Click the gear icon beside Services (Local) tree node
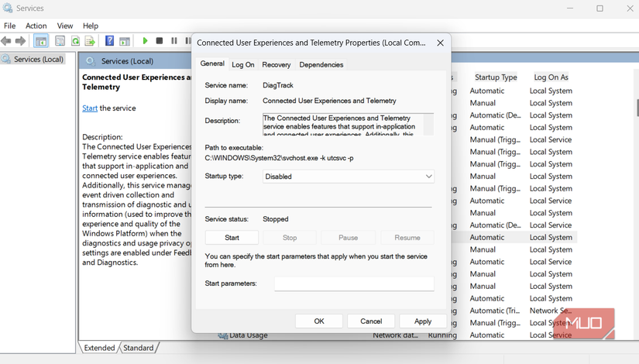This screenshot has width=639, height=364. tap(6, 59)
